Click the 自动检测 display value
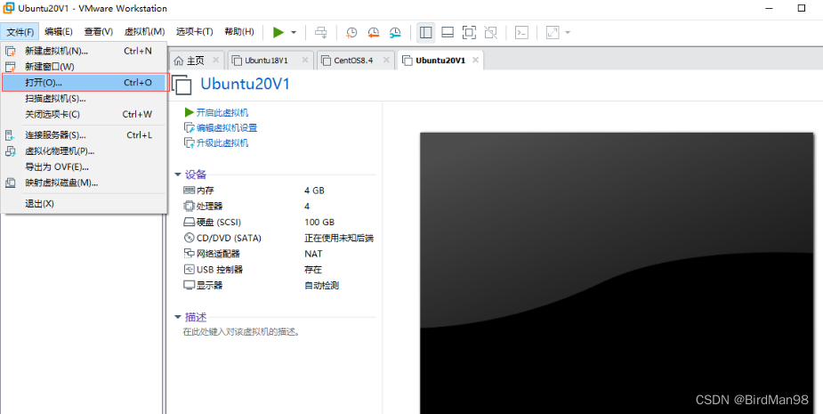The width and height of the screenshot is (823, 414). pyautogui.click(x=322, y=286)
